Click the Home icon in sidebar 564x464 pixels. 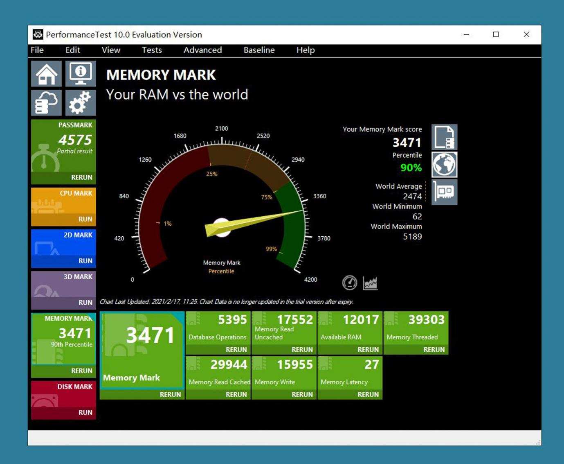click(47, 74)
